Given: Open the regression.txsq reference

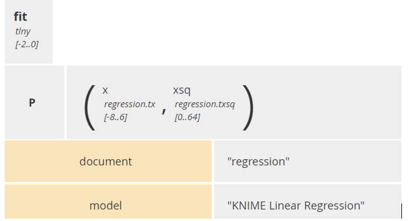Looking at the screenshot, I should pos(205,104).
